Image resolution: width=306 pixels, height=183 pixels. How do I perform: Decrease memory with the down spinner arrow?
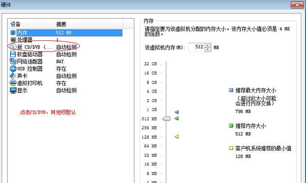coord(208,49)
